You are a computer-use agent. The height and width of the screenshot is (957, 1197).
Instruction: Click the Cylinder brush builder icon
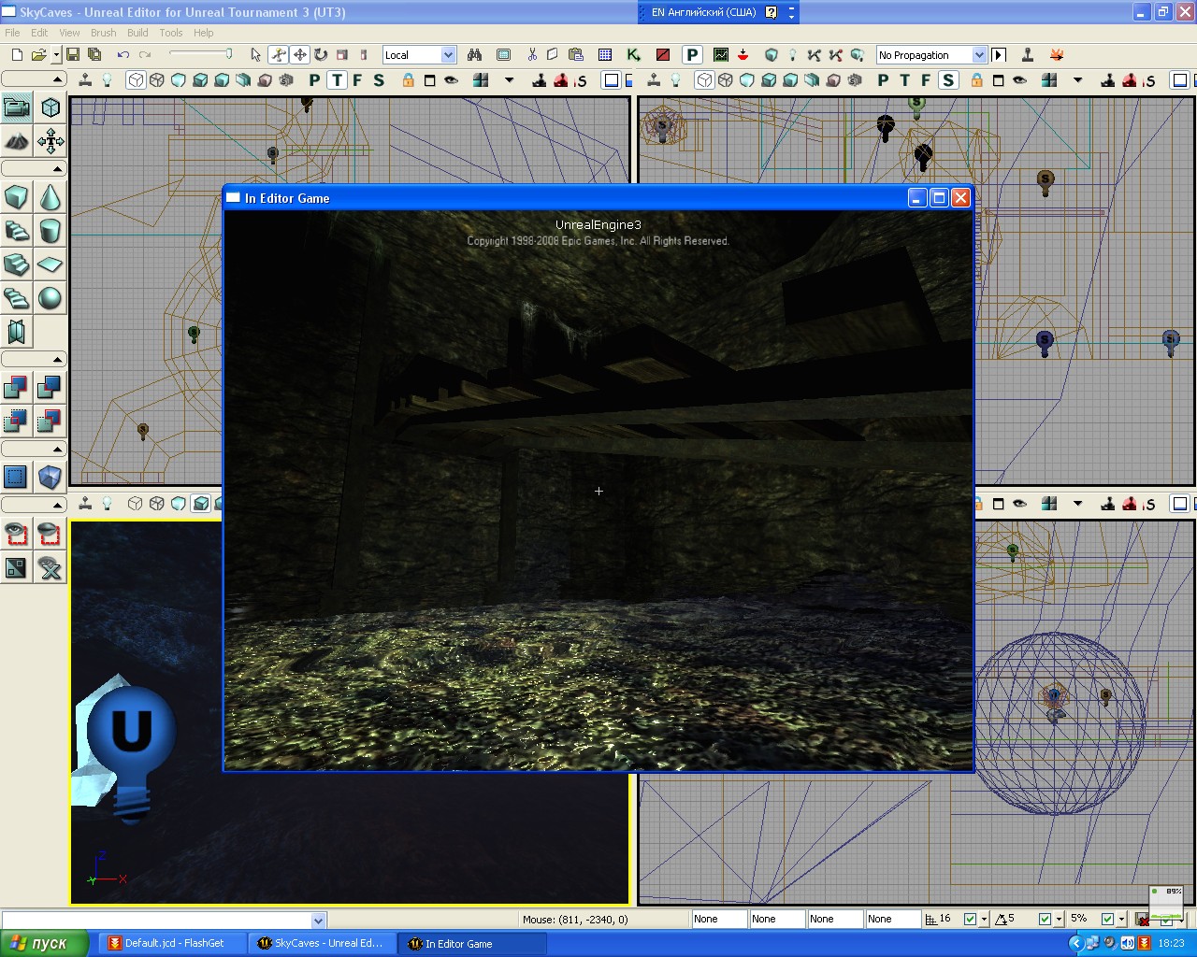(x=50, y=231)
